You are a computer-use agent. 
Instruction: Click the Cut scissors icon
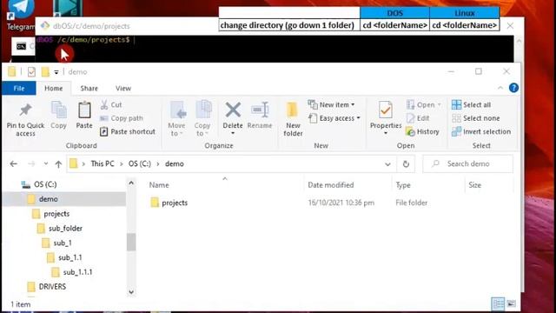pyautogui.click(x=104, y=104)
